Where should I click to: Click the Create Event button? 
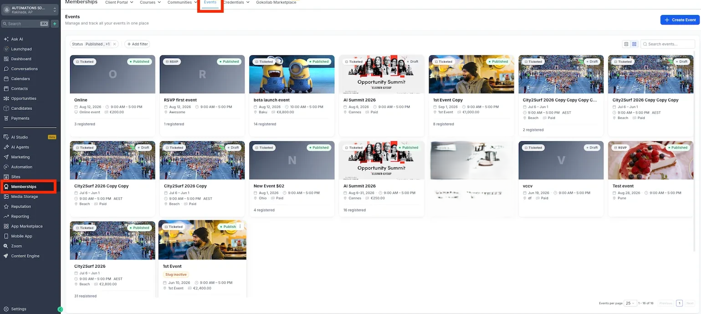(680, 20)
